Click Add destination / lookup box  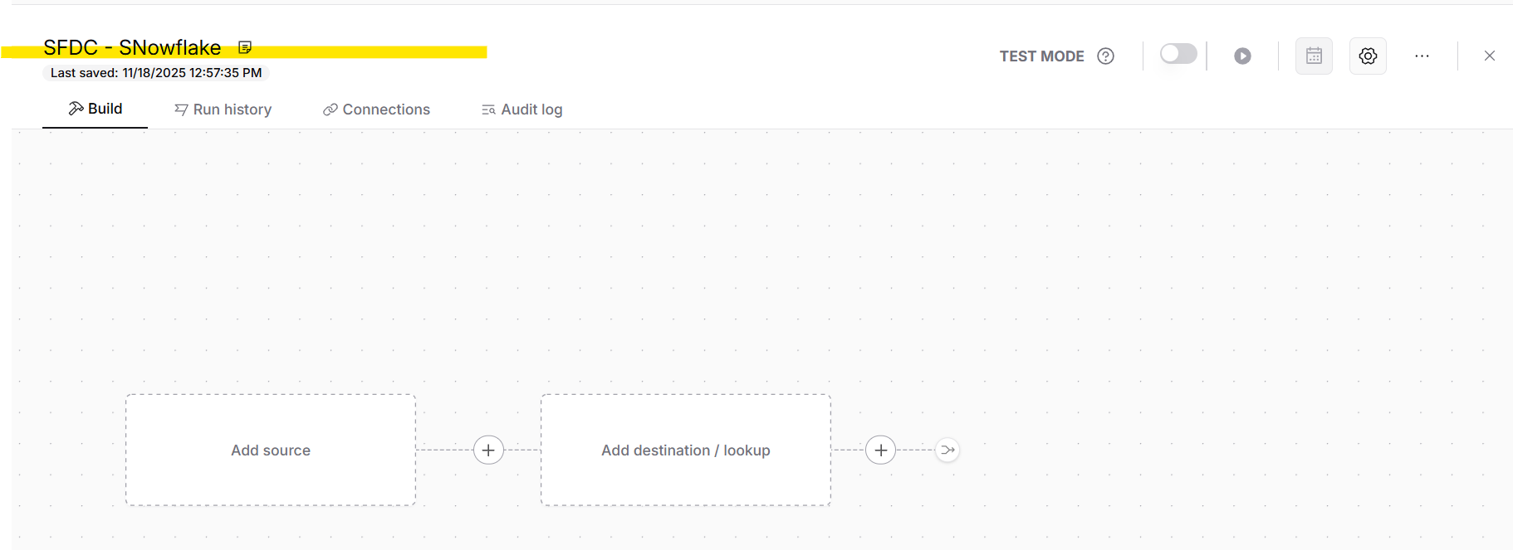click(x=686, y=450)
